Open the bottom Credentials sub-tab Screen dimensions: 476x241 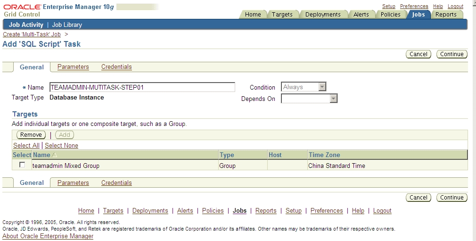pyautogui.click(x=116, y=183)
